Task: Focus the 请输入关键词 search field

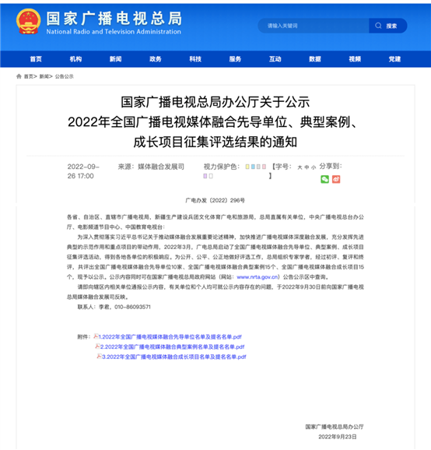Action: [314, 26]
